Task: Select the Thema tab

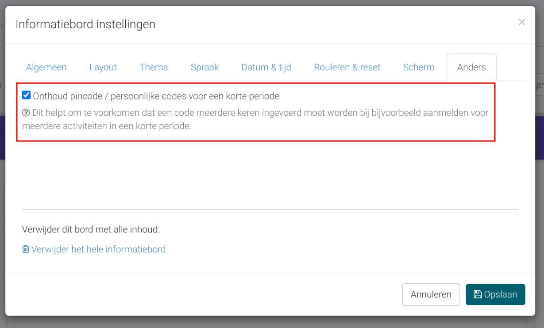Action: 154,67
